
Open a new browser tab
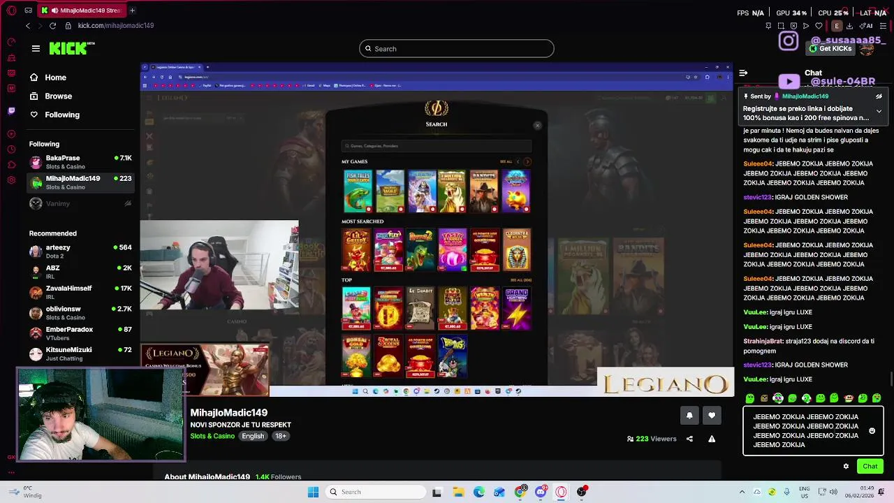click(x=132, y=10)
